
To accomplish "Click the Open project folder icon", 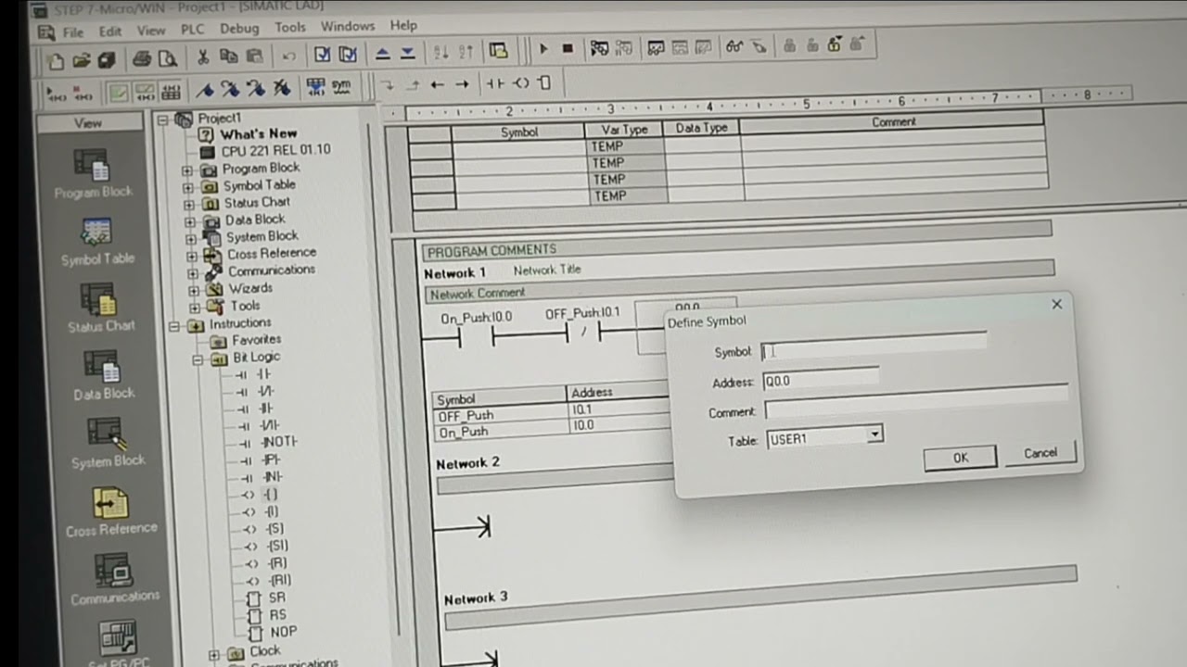I will coord(82,60).
